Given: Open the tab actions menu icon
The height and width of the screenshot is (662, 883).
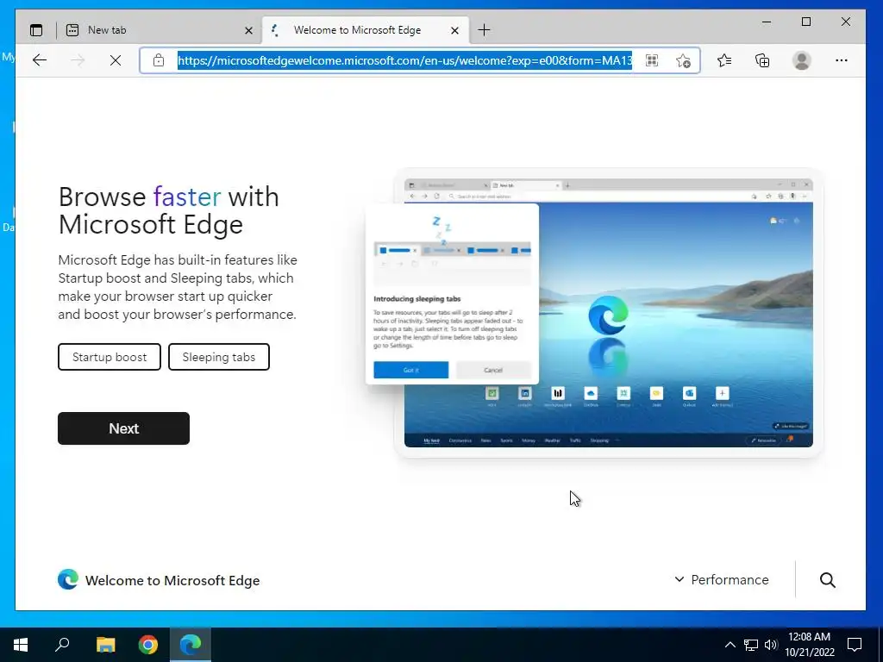Looking at the screenshot, I should [36, 30].
